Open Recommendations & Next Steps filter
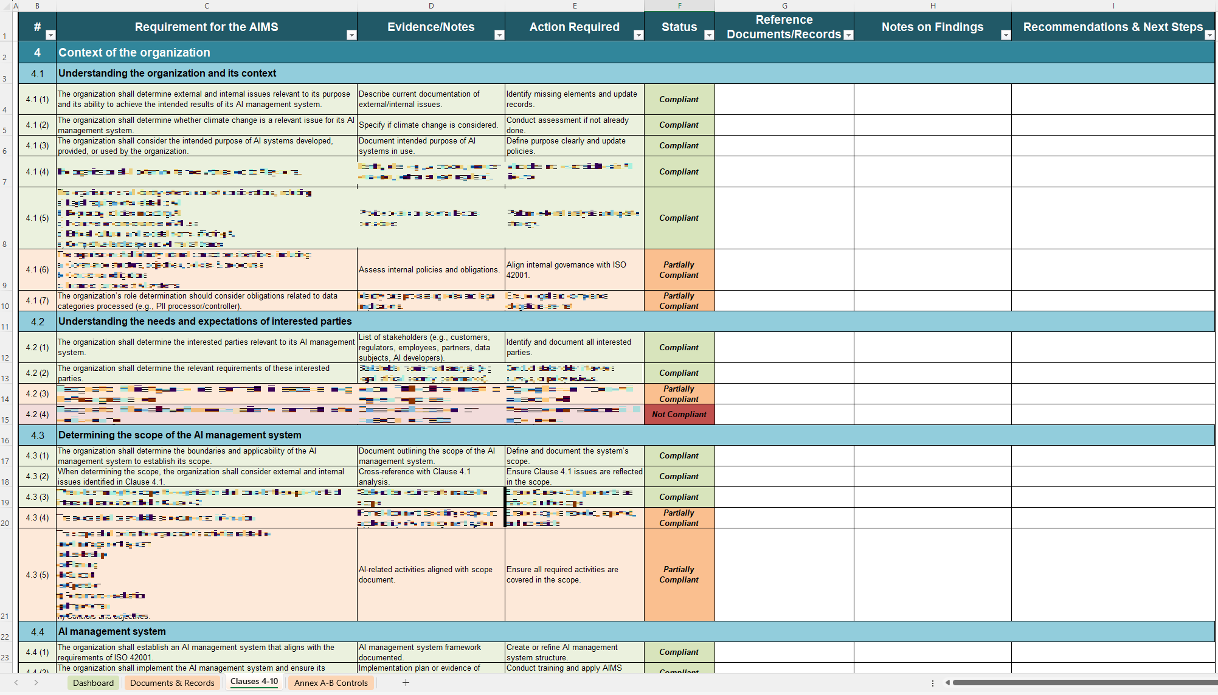 pos(1209,35)
